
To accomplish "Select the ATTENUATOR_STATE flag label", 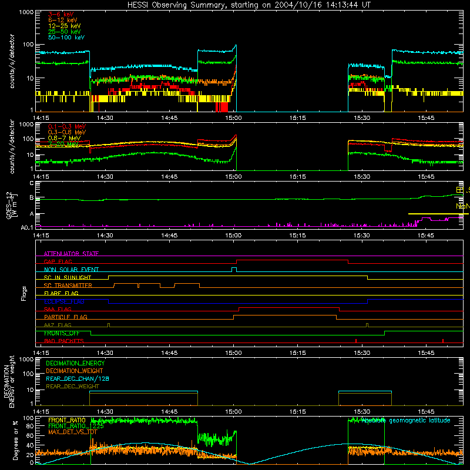I will [71, 254].
